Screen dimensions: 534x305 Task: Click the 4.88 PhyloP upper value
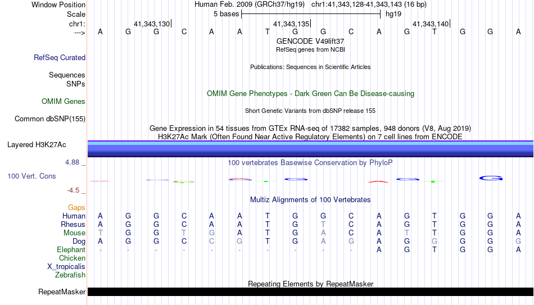[72, 162]
